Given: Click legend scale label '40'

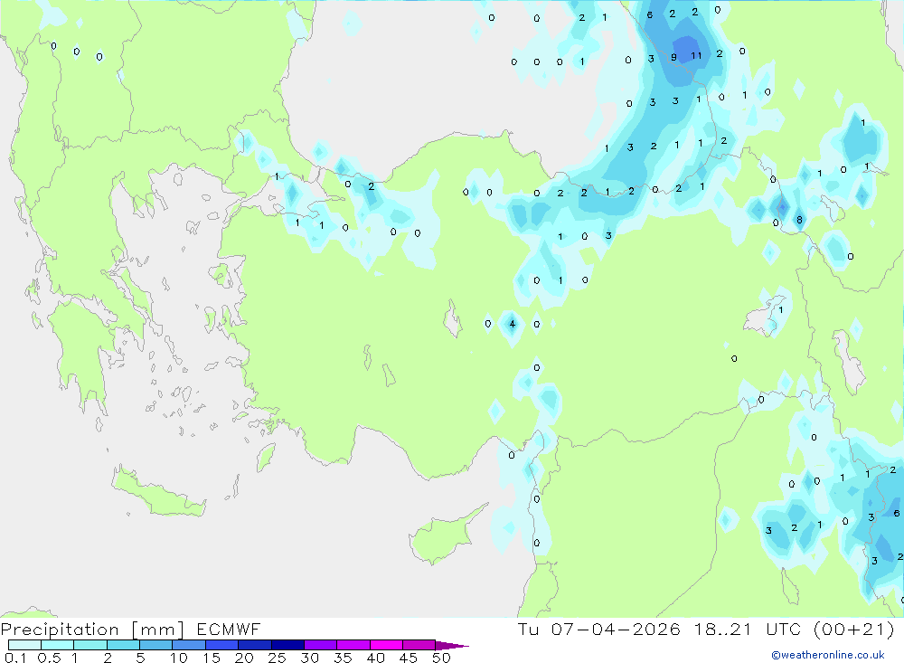Looking at the screenshot, I should click(x=375, y=658).
